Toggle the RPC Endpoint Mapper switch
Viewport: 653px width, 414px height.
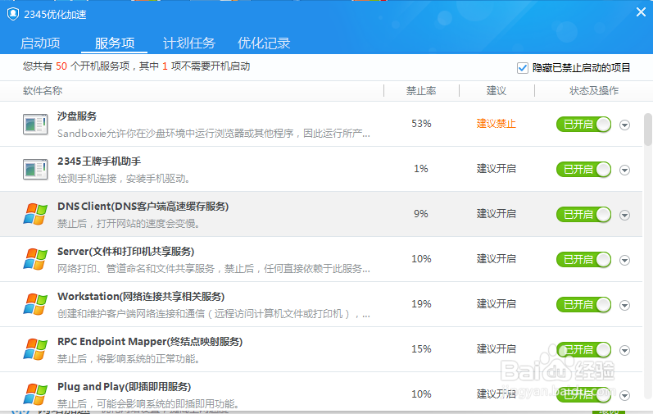click(x=583, y=349)
